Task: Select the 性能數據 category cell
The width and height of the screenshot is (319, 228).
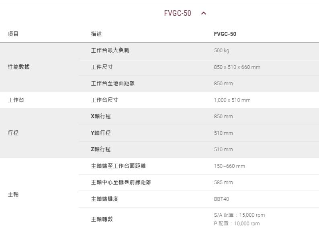Action: click(x=18, y=67)
